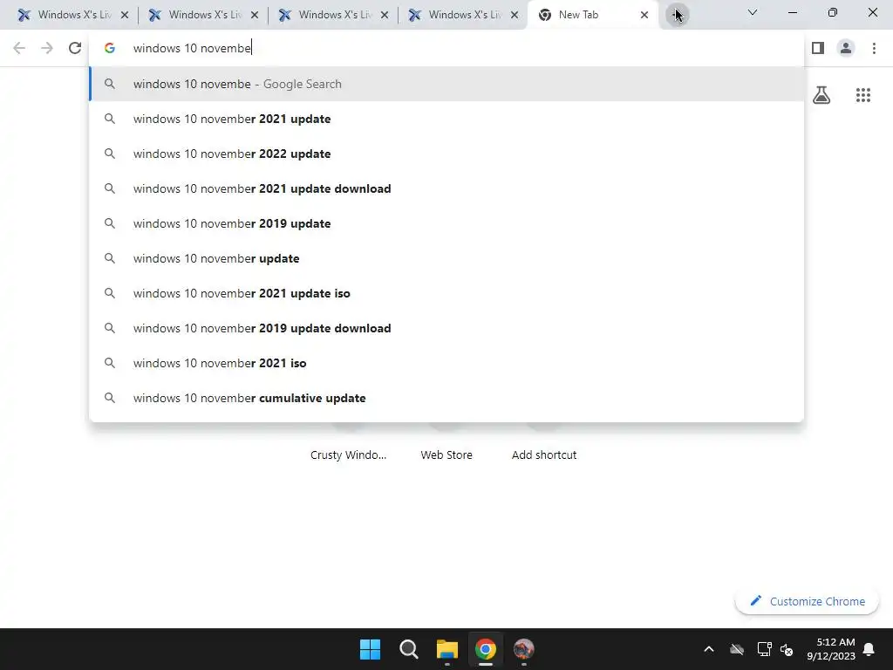Open the tab search chevron
Viewport: 893px width, 670px height.
coord(753,12)
